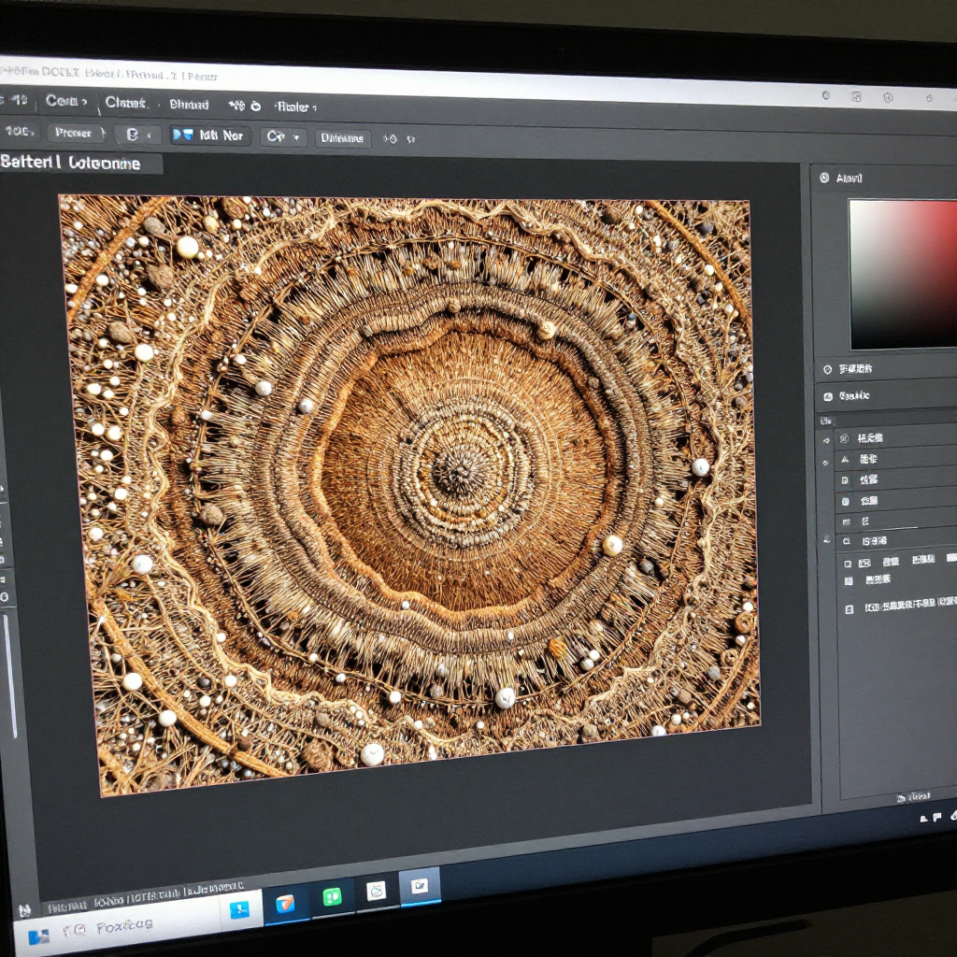Open the white circular app icon in taskbar
The image size is (957, 957).
(x=376, y=891)
